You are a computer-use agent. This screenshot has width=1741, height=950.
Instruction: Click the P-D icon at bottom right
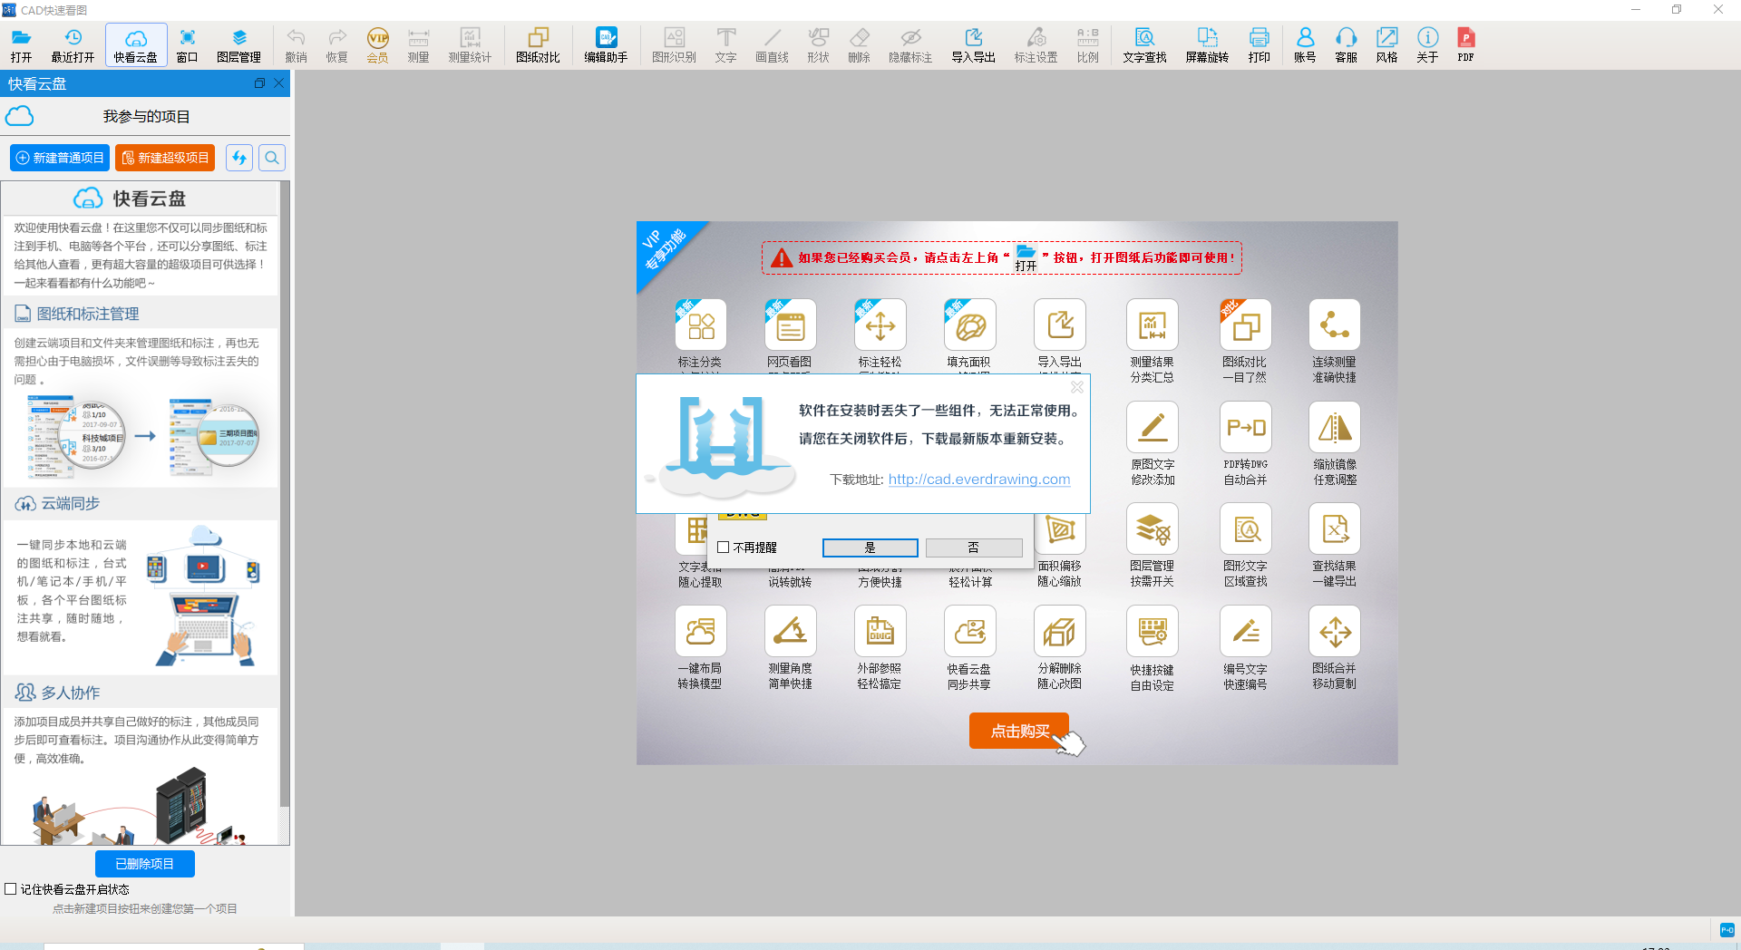point(1727,930)
